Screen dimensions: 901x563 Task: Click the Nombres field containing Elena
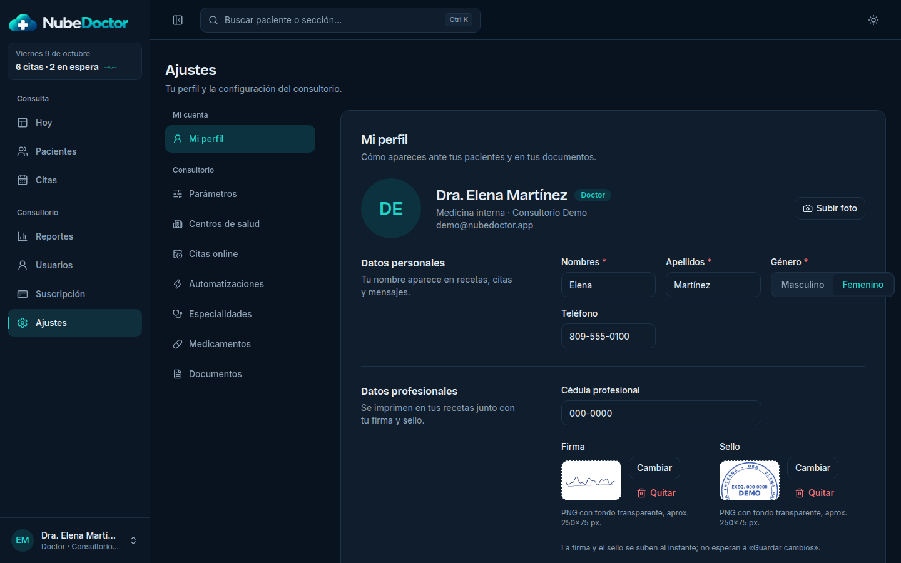point(608,285)
